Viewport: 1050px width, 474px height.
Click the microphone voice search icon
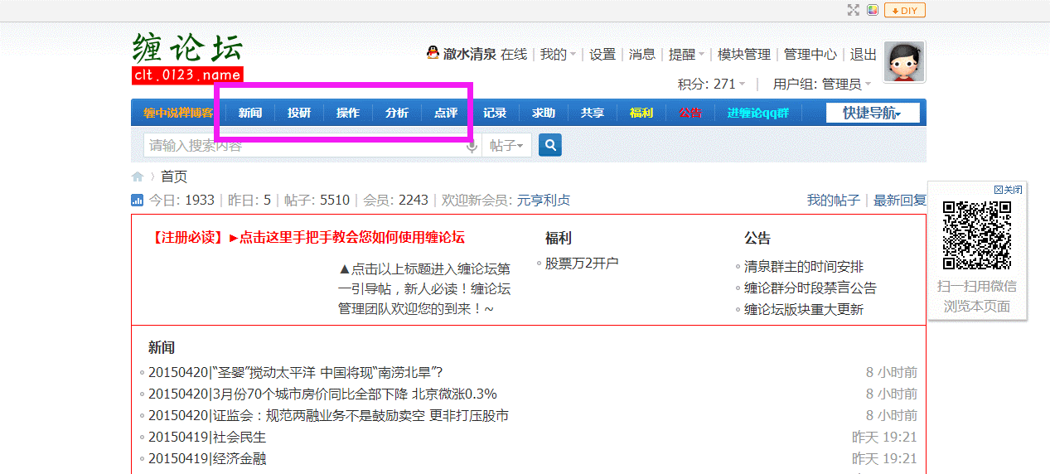click(472, 147)
